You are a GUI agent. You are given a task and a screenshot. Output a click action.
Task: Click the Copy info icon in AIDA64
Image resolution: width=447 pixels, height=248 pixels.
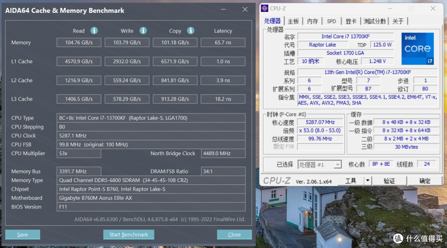click(x=191, y=31)
